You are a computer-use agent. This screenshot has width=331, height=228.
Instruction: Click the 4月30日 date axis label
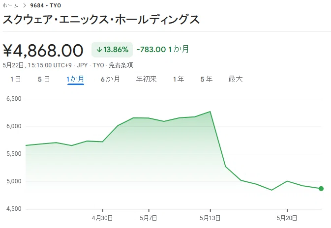pyautogui.click(x=102, y=218)
